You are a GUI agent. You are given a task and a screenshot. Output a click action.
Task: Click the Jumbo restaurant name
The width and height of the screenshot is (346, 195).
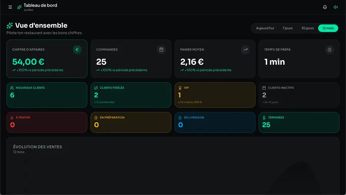tap(28, 10)
